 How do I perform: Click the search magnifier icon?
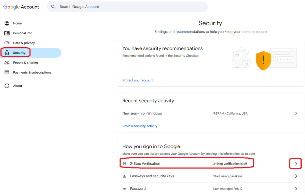pyautogui.click(x=53, y=7)
